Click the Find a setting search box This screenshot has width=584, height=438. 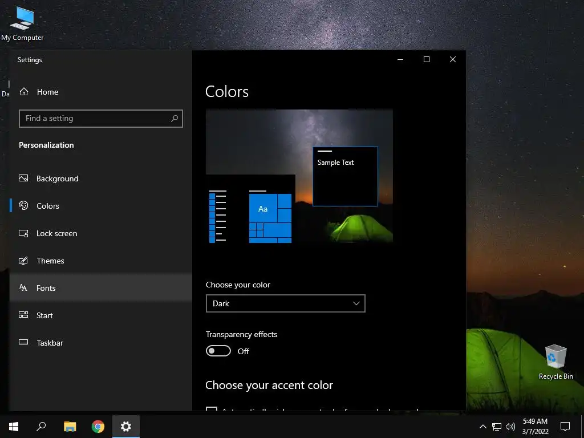click(x=100, y=119)
